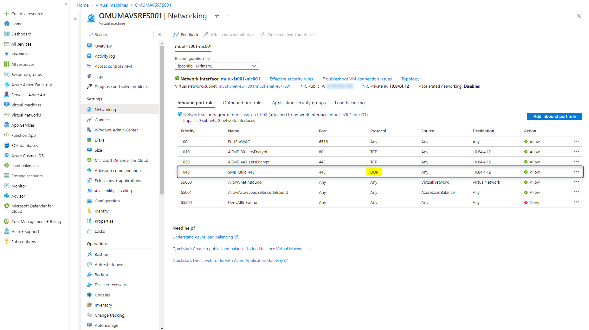589x330 pixels.
Task: Open the Connect setting for the VM
Action: (102, 120)
